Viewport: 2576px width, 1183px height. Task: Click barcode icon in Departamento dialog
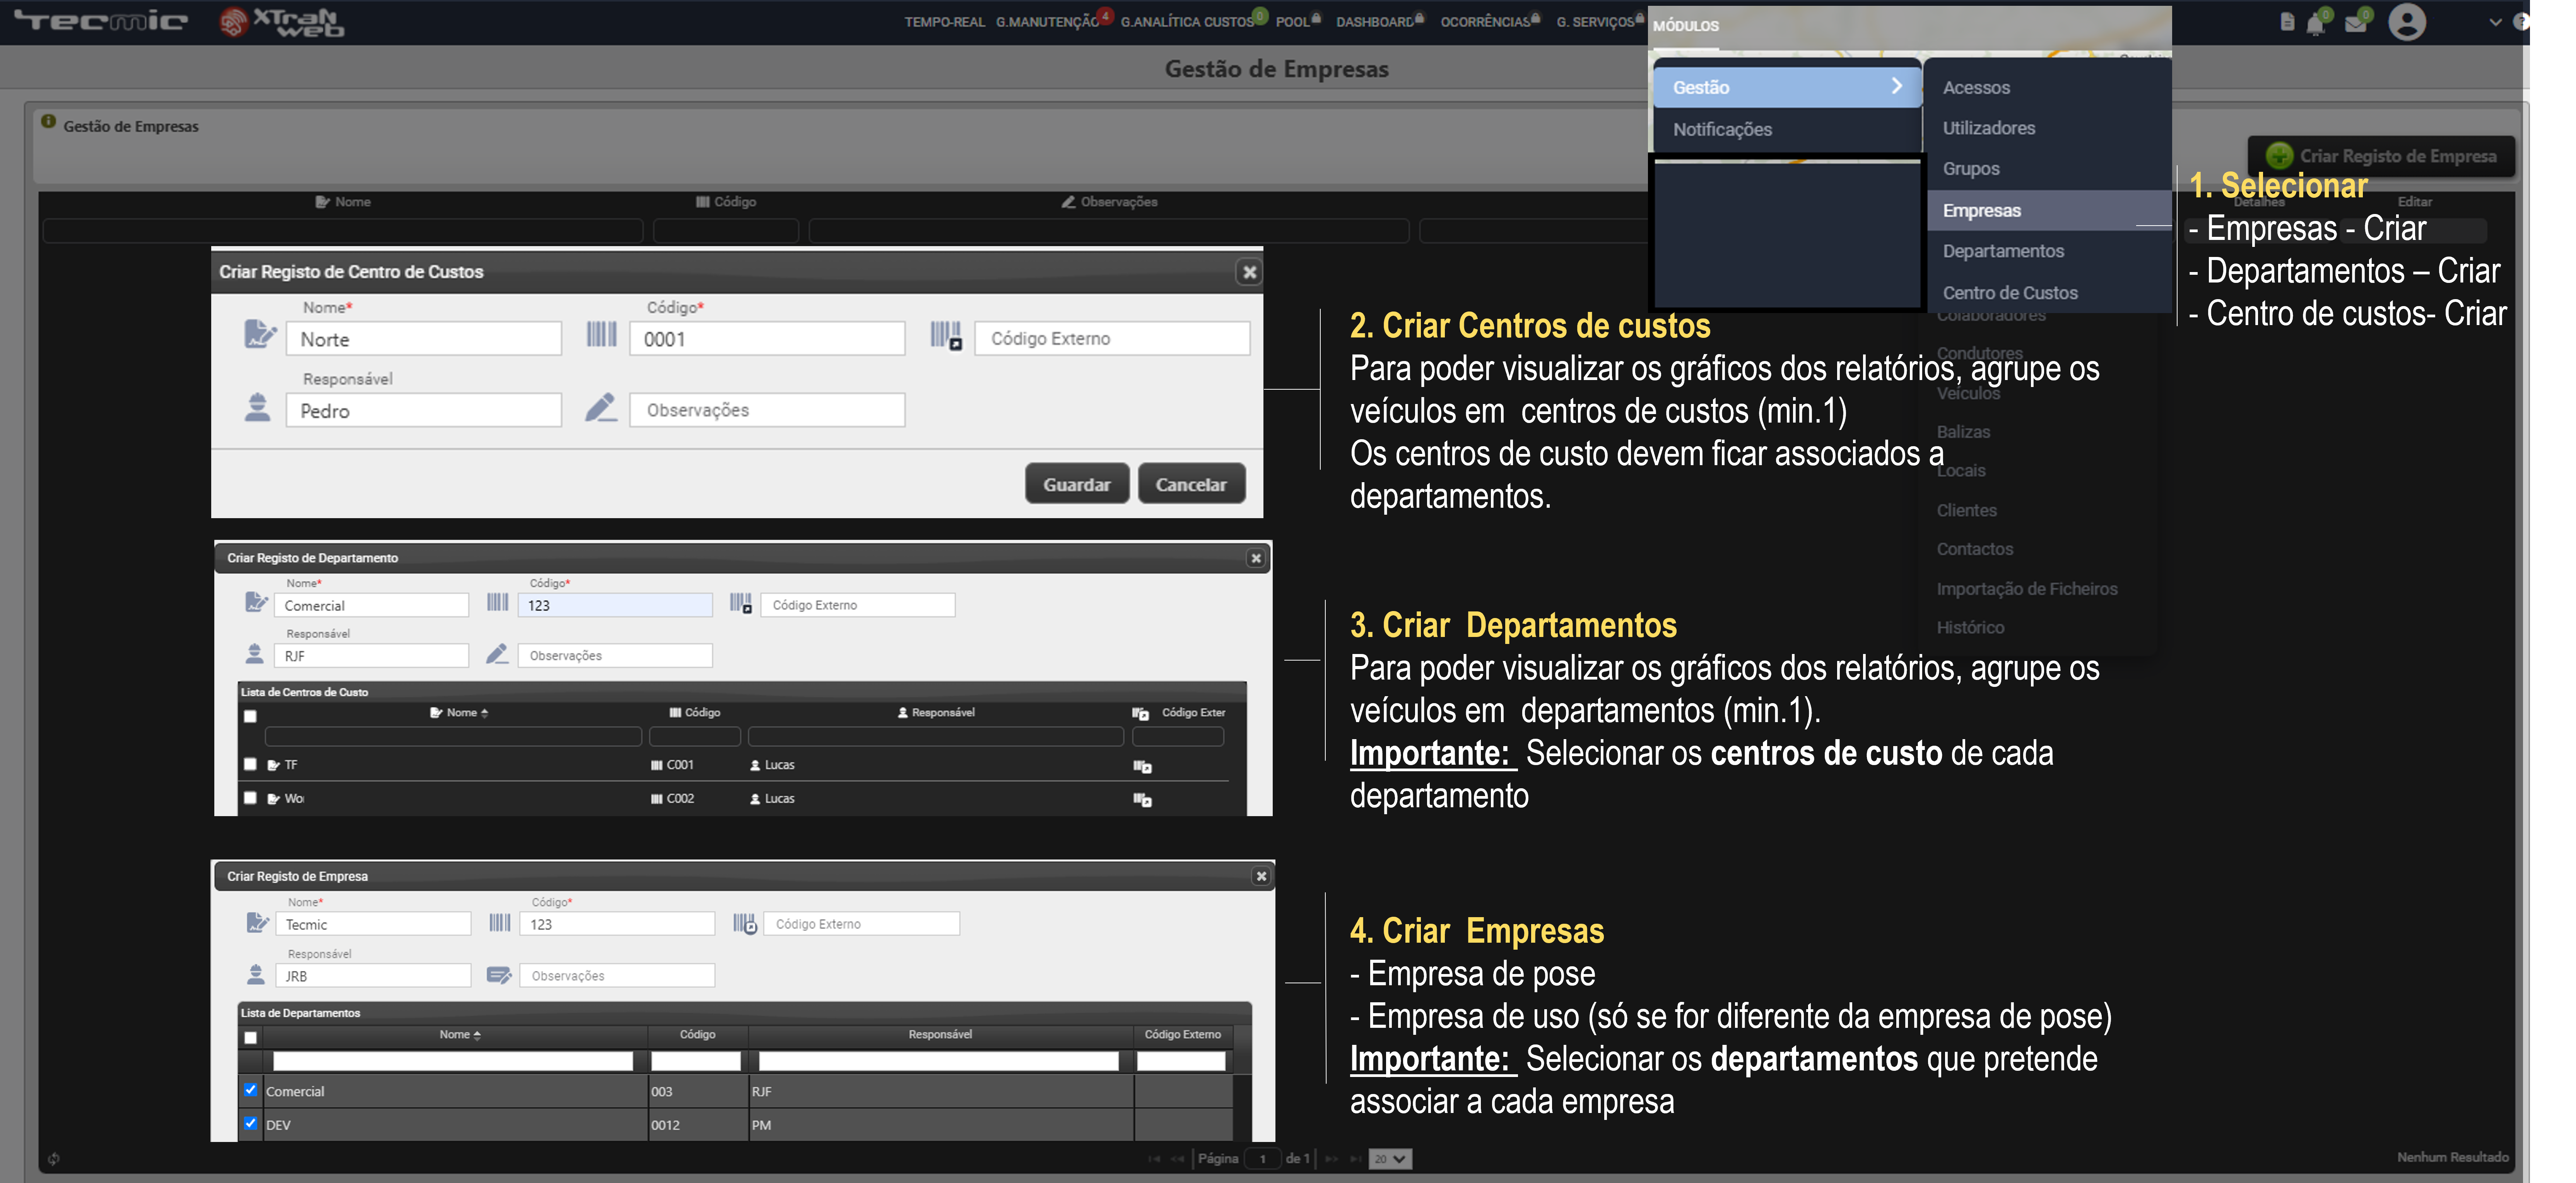497,602
